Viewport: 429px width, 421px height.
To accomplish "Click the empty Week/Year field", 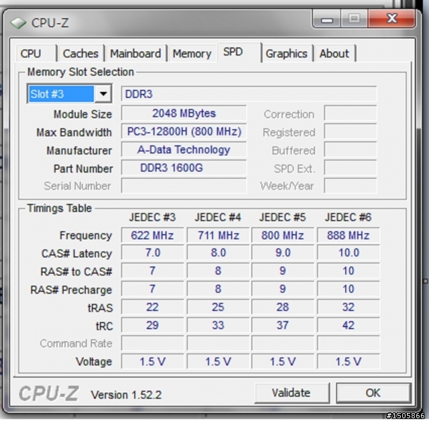I will point(350,186).
